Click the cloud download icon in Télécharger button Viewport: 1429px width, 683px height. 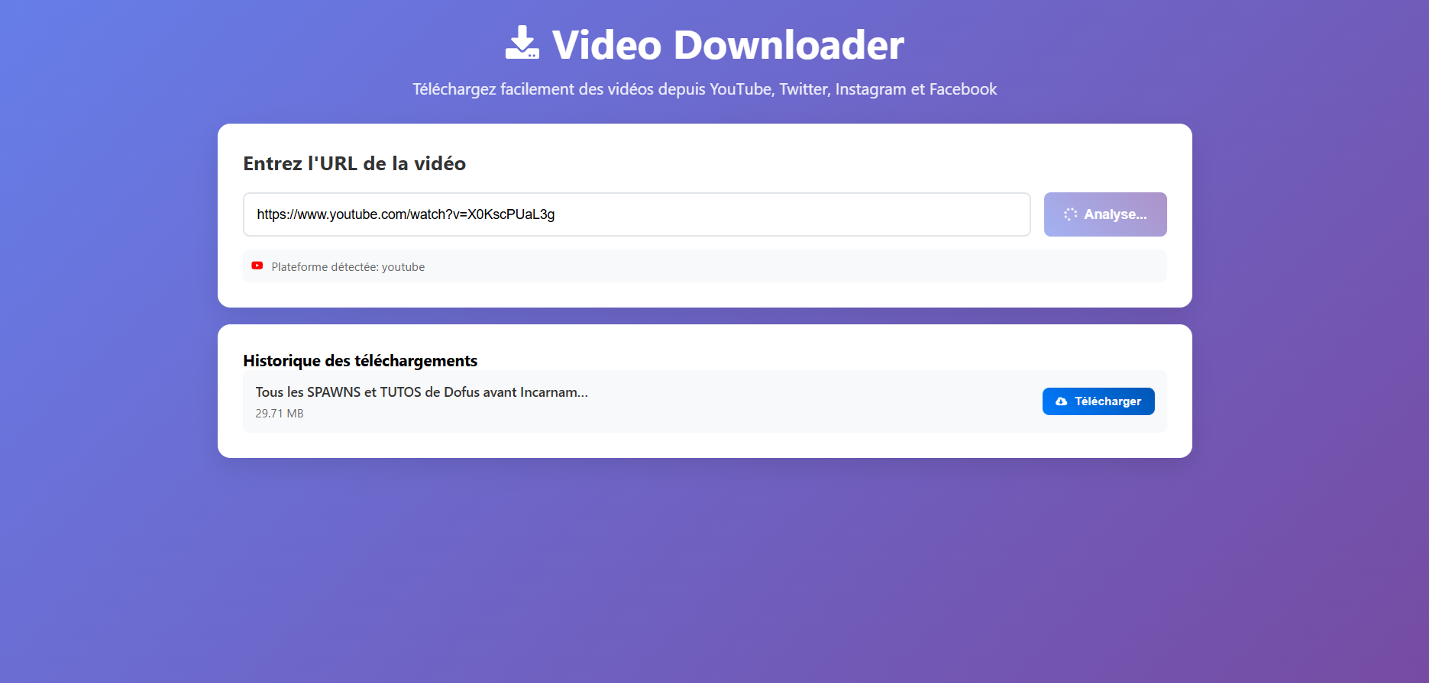click(1061, 401)
